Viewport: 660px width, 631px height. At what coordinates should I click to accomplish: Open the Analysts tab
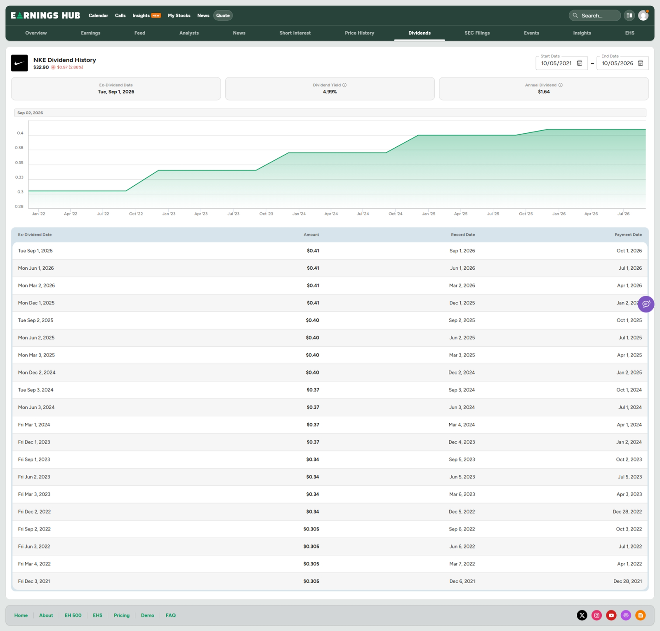coord(189,33)
